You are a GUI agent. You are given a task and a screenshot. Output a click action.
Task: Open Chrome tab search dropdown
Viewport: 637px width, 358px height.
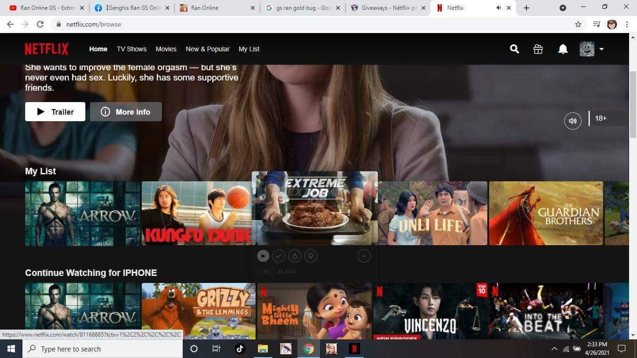click(563, 8)
